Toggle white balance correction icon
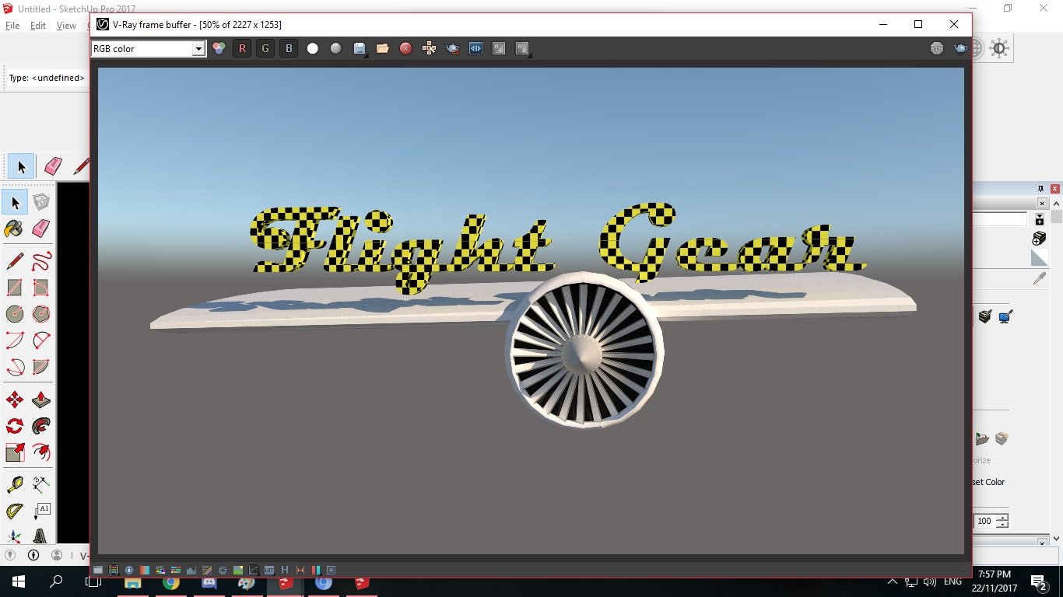This screenshot has width=1063, height=597. [x=145, y=570]
